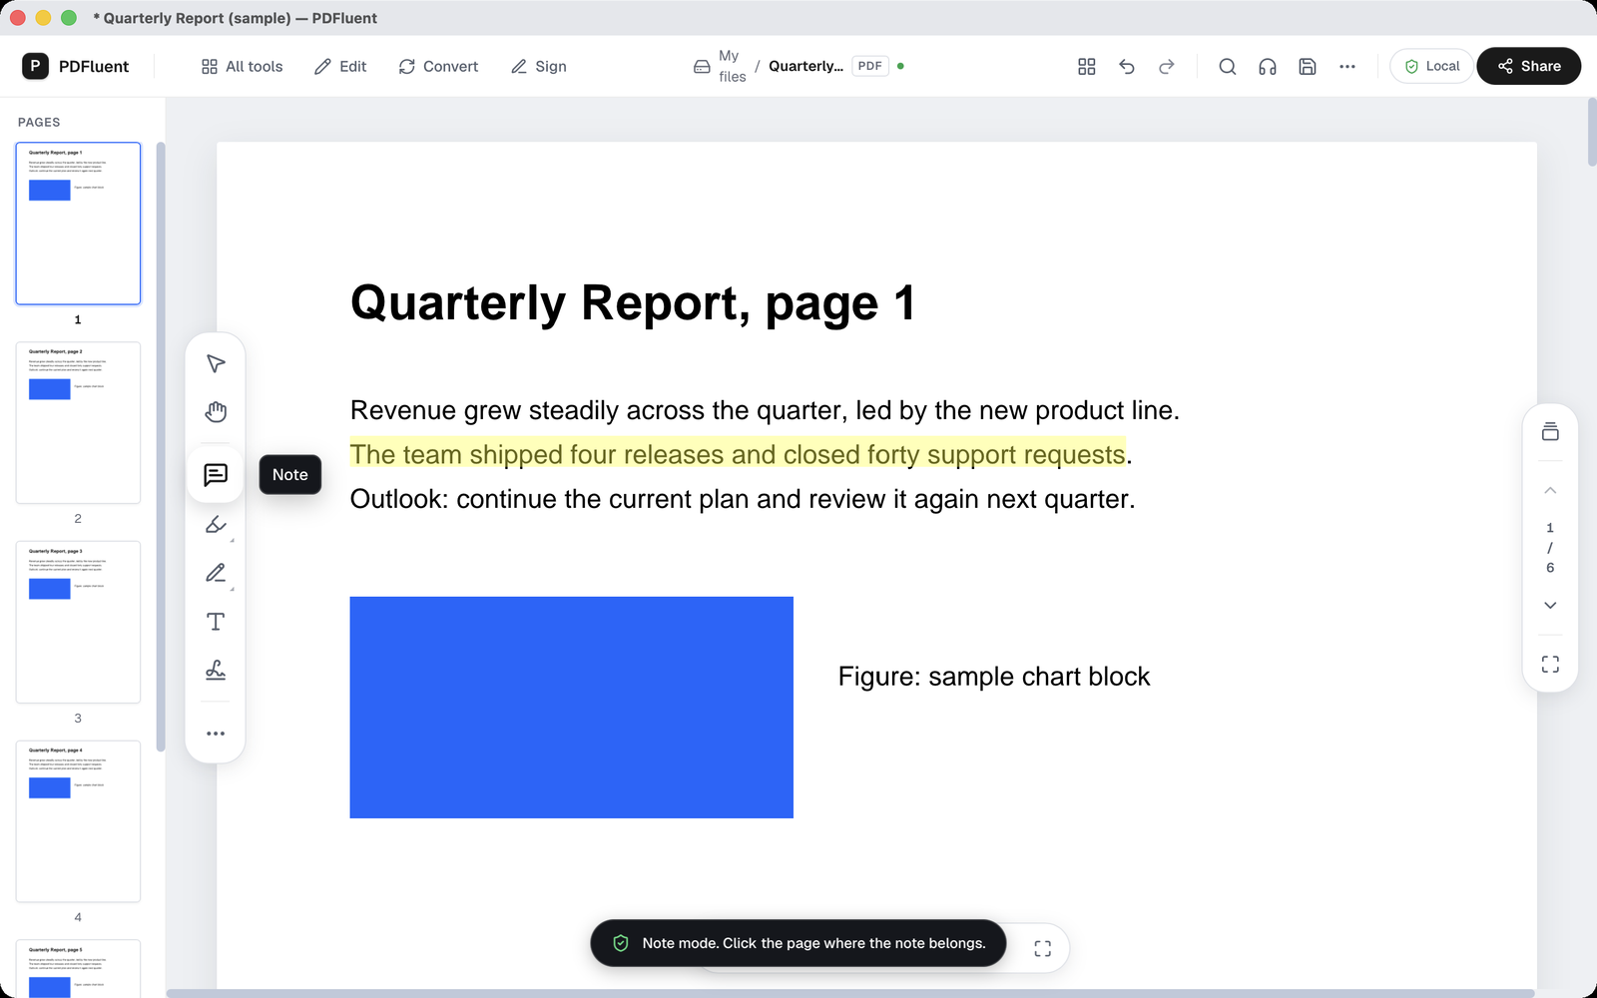This screenshot has width=1597, height=998.
Task: Click the headphones read-aloud icon
Action: [1268, 66]
